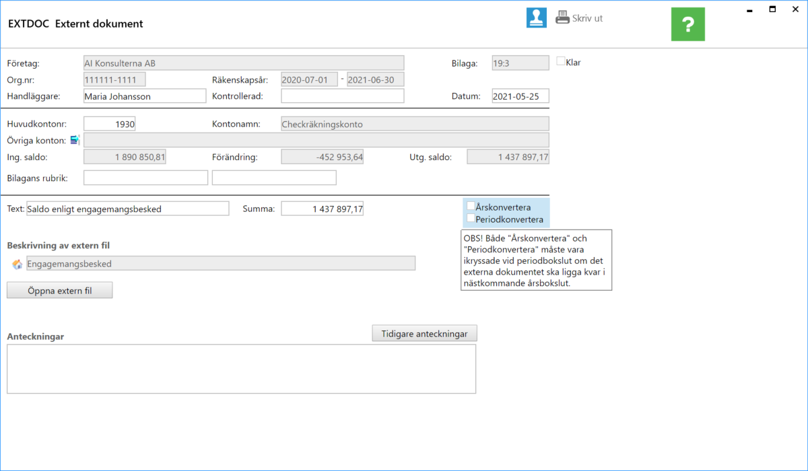The height and width of the screenshot is (471, 808).
Task: Click the Bilaga field 19:3
Action: (520, 63)
